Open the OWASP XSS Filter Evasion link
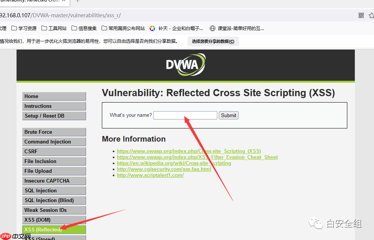This screenshot has width=374, height=240. tap(197, 157)
